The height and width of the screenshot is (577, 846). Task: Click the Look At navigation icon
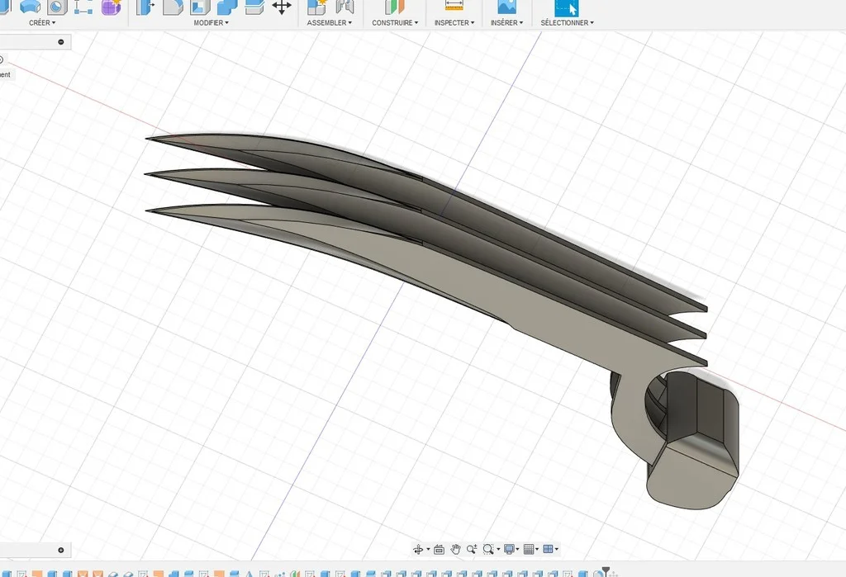pos(440,550)
